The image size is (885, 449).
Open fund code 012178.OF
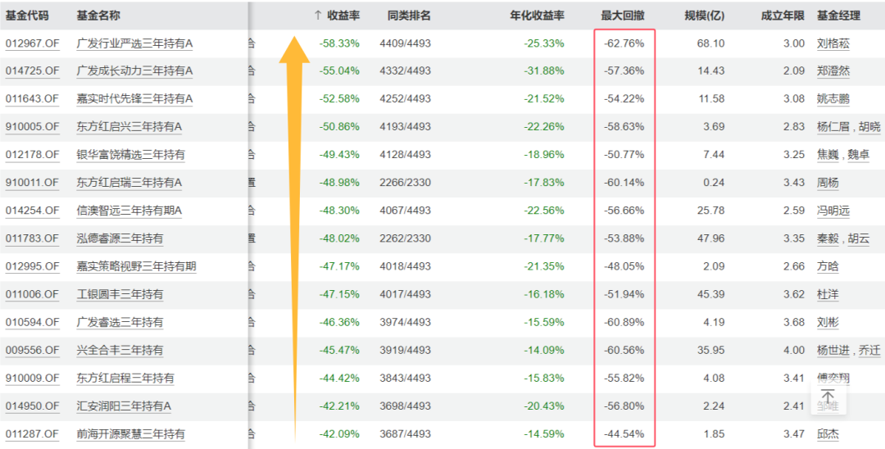click(32, 155)
